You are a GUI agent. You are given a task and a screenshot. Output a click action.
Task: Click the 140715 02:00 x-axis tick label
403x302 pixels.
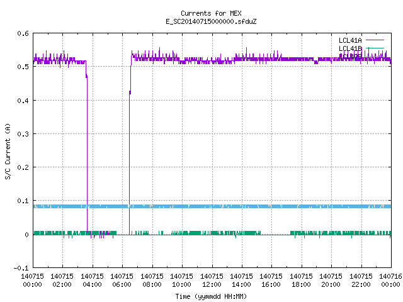point(62,281)
